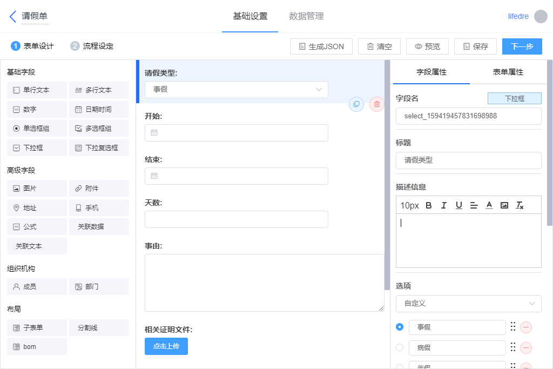This screenshot has height=369, width=553.
Task: Insert image in description editor toolbar
Action: pos(504,205)
